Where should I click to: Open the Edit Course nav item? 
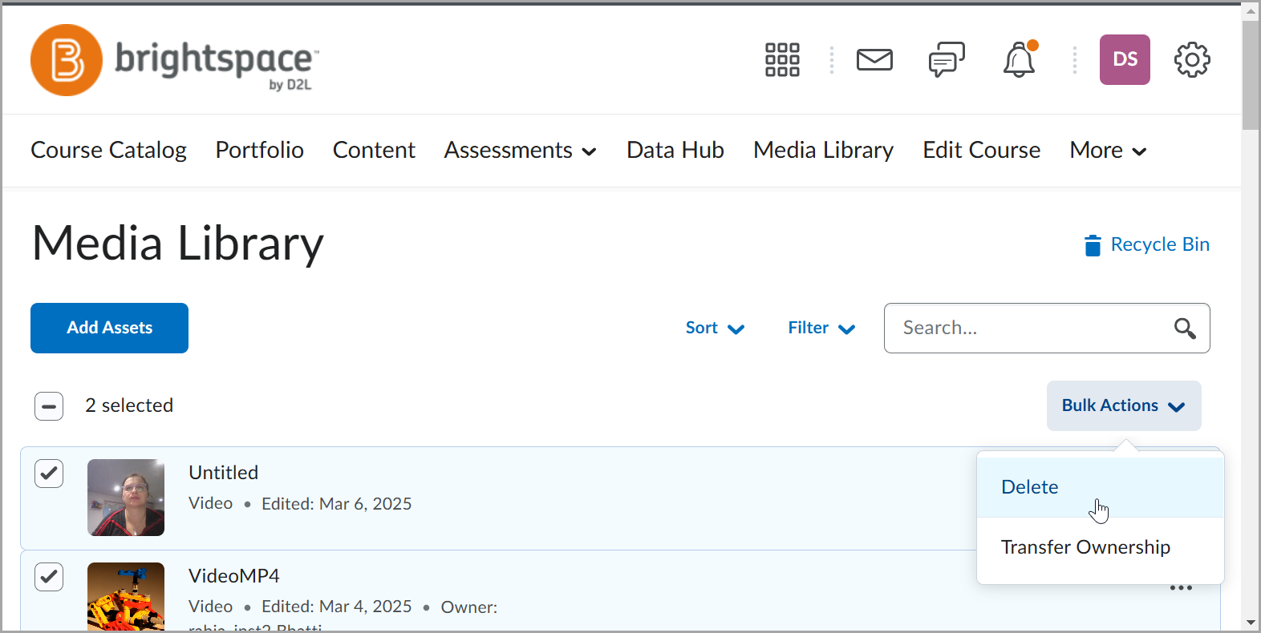point(981,151)
